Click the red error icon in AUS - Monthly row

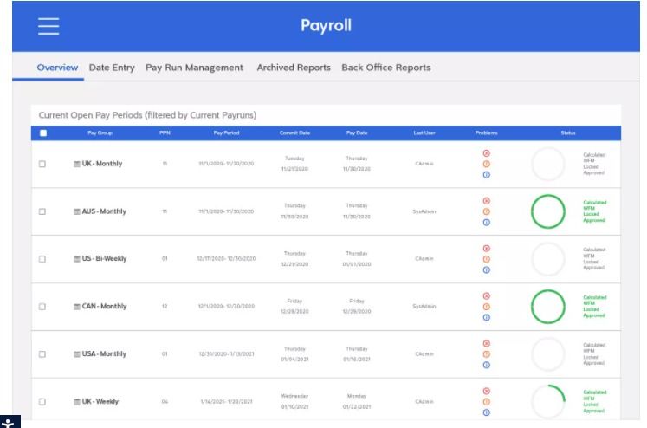tap(487, 201)
